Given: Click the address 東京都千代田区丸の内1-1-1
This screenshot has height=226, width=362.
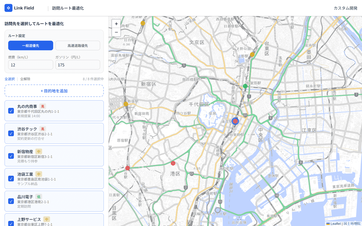Looking at the screenshot, I should [38, 111].
